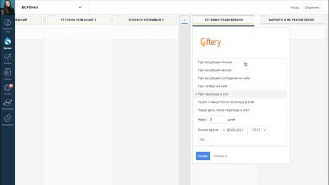Choose При переходе в этап option

240,94
